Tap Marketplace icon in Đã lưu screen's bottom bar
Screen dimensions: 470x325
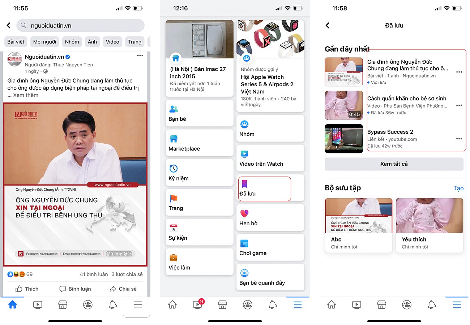coord(381,305)
